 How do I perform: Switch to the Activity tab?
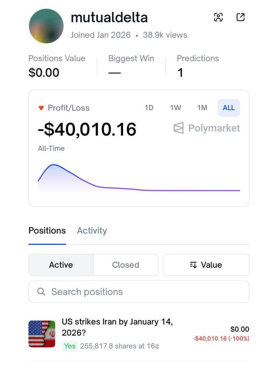(x=92, y=231)
